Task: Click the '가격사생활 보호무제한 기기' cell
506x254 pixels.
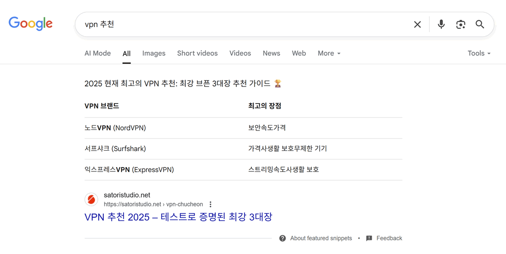Action: 288,149
